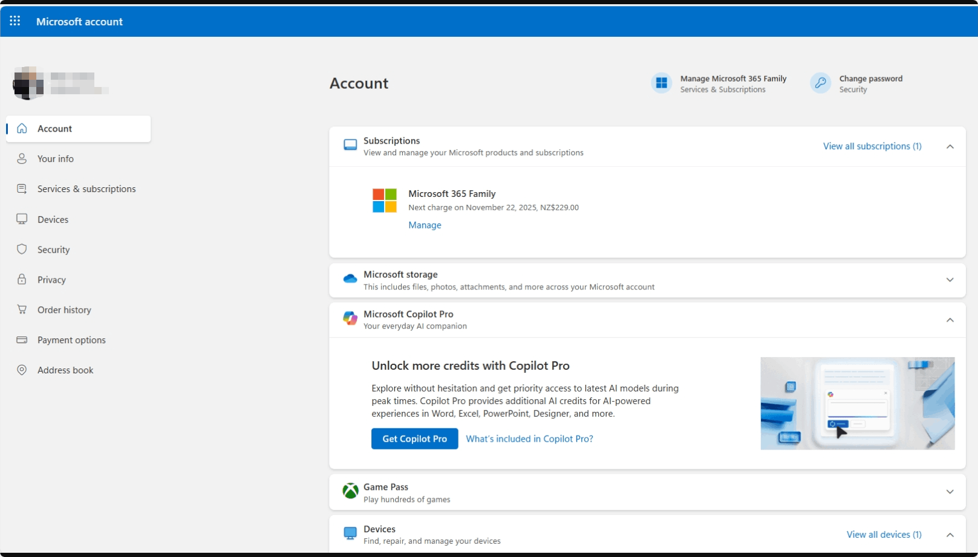
Task: Select the Your info person icon
Action: pyautogui.click(x=22, y=158)
